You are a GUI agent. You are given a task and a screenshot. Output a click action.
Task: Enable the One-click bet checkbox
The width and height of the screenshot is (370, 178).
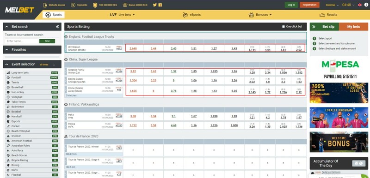click(x=284, y=27)
